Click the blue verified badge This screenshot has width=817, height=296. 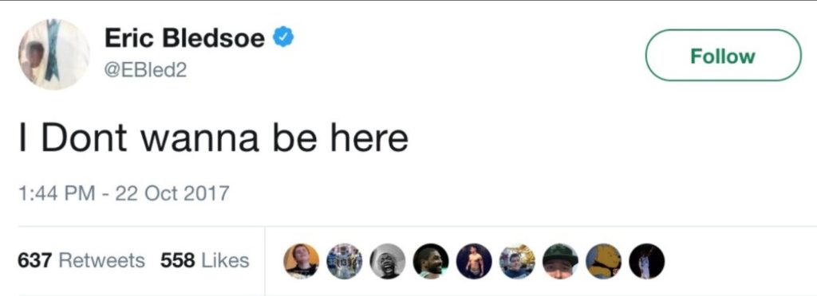pos(284,38)
